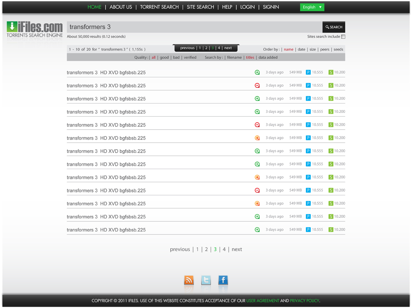Click the red minus icon in second result
Image resolution: width=412 pixels, height=308 pixels.
coord(257,85)
